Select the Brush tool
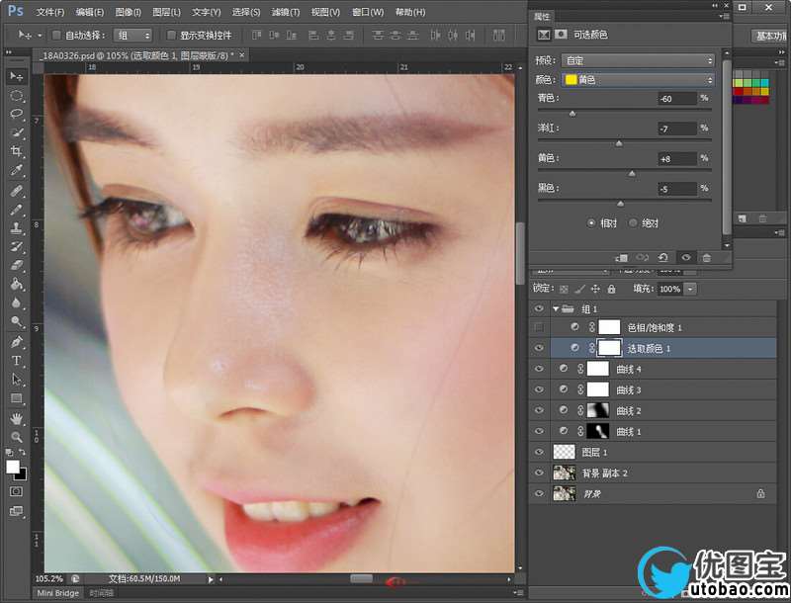The width and height of the screenshot is (791, 603). tap(16, 210)
